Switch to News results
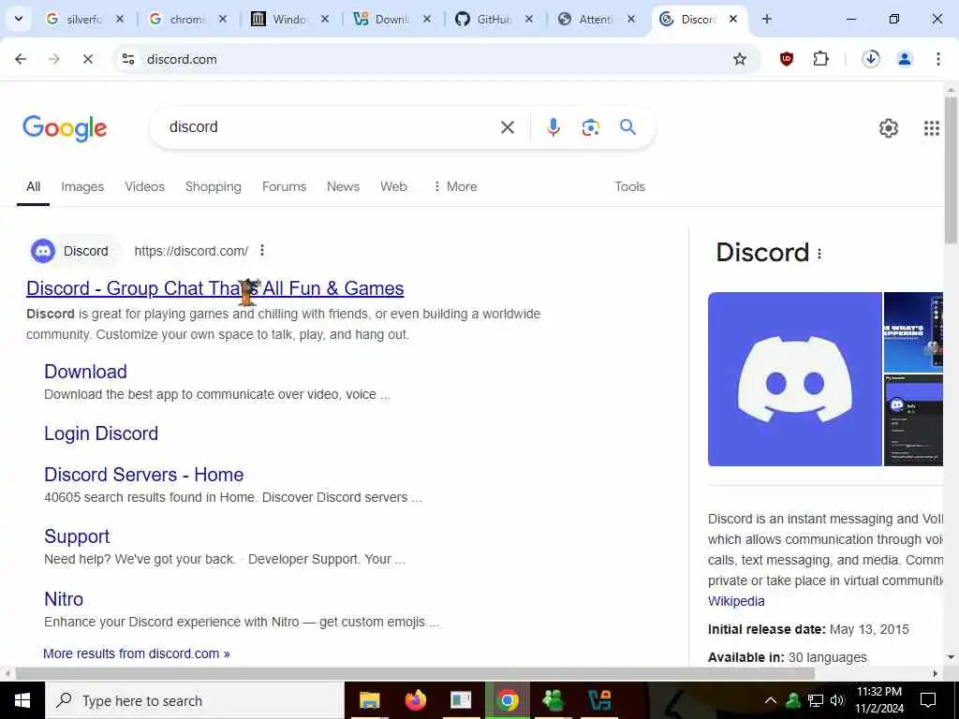 pos(343,186)
